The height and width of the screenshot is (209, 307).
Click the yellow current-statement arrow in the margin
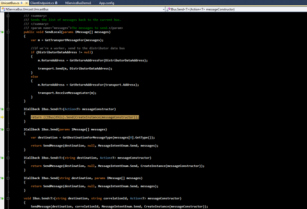click(x=2, y=117)
